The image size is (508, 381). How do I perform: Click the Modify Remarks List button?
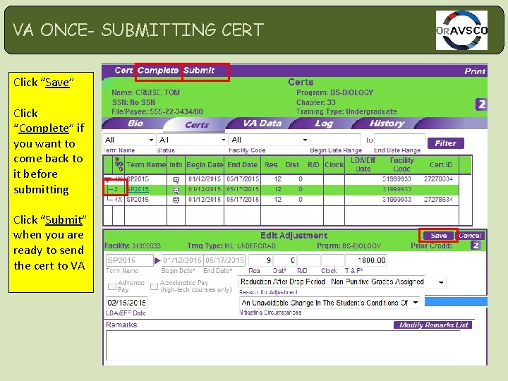coord(433,325)
